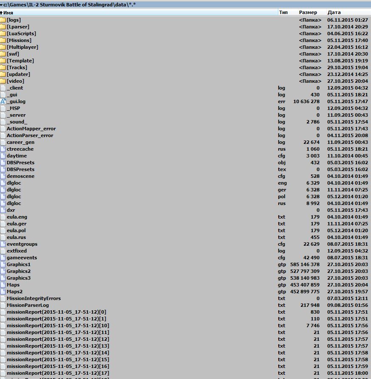Click the file icon of demoscene
The width and height of the screenshot is (371, 379).
[3, 176]
